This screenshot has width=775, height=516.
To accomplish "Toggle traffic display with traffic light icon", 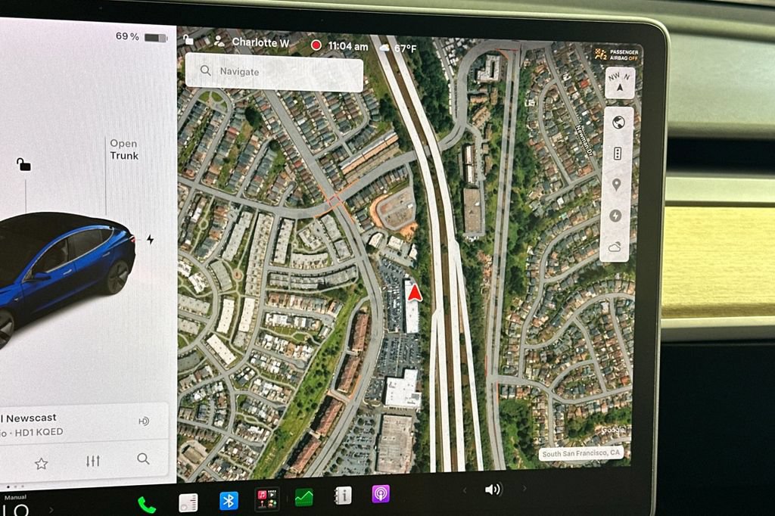I will pos(618,154).
